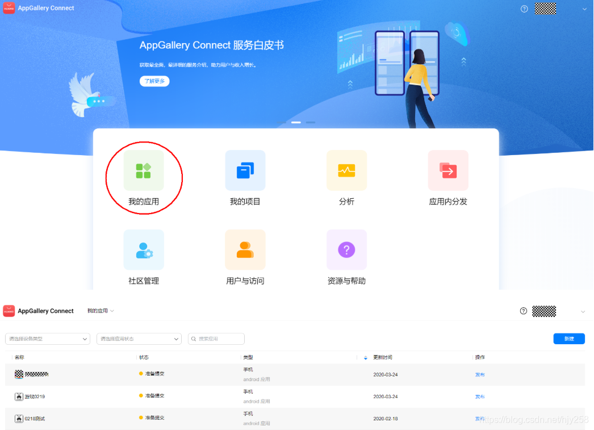Click 准备提交 status of 0218测试
Viewport: 594px width, 430px height.
tap(154, 418)
